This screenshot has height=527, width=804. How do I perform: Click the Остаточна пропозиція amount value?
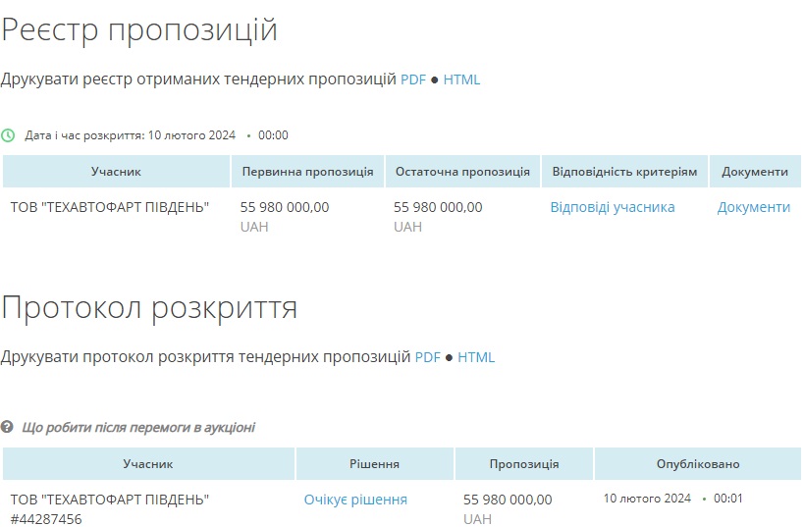438,207
